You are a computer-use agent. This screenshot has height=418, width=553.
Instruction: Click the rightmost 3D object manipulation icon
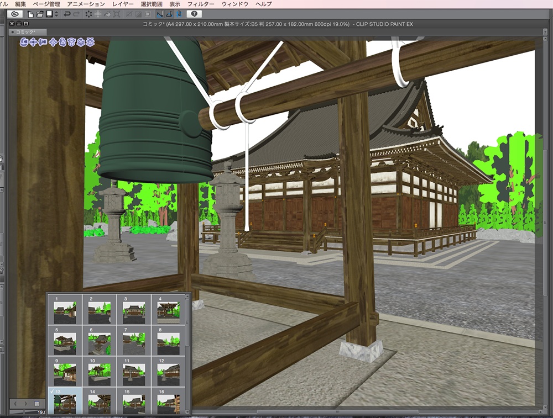90,43
